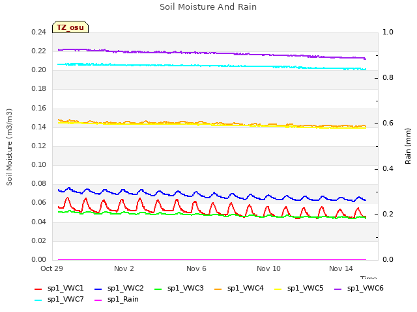Click the Nov 14 date tick label
The image size is (417, 312).
[341, 268]
